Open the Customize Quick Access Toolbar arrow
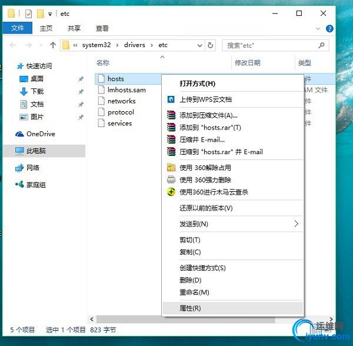Viewport: 353px width, 346px height. [50, 14]
